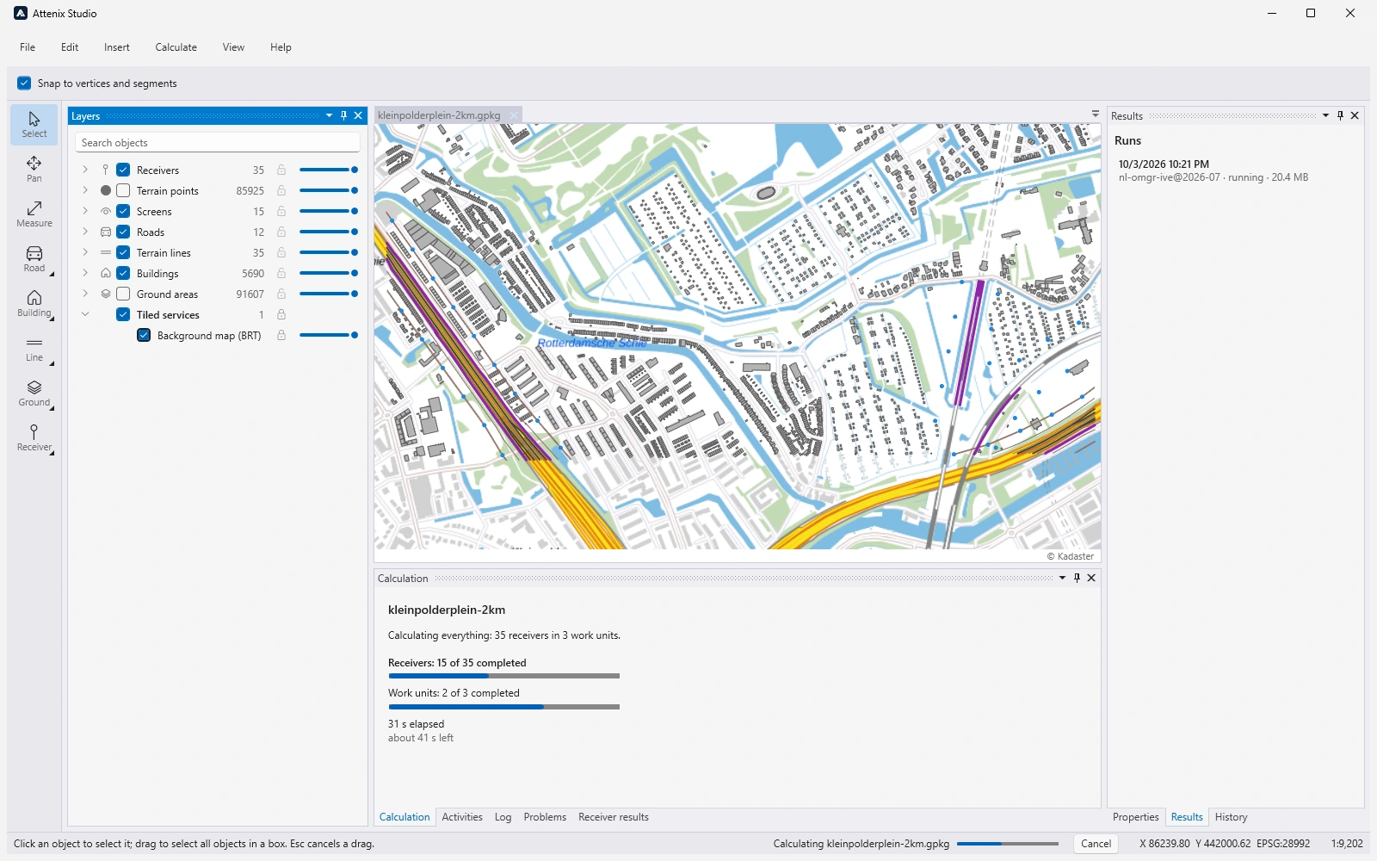1377x861 pixels.
Task: Pin the Calculation panel
Action: click(1077, 578)
